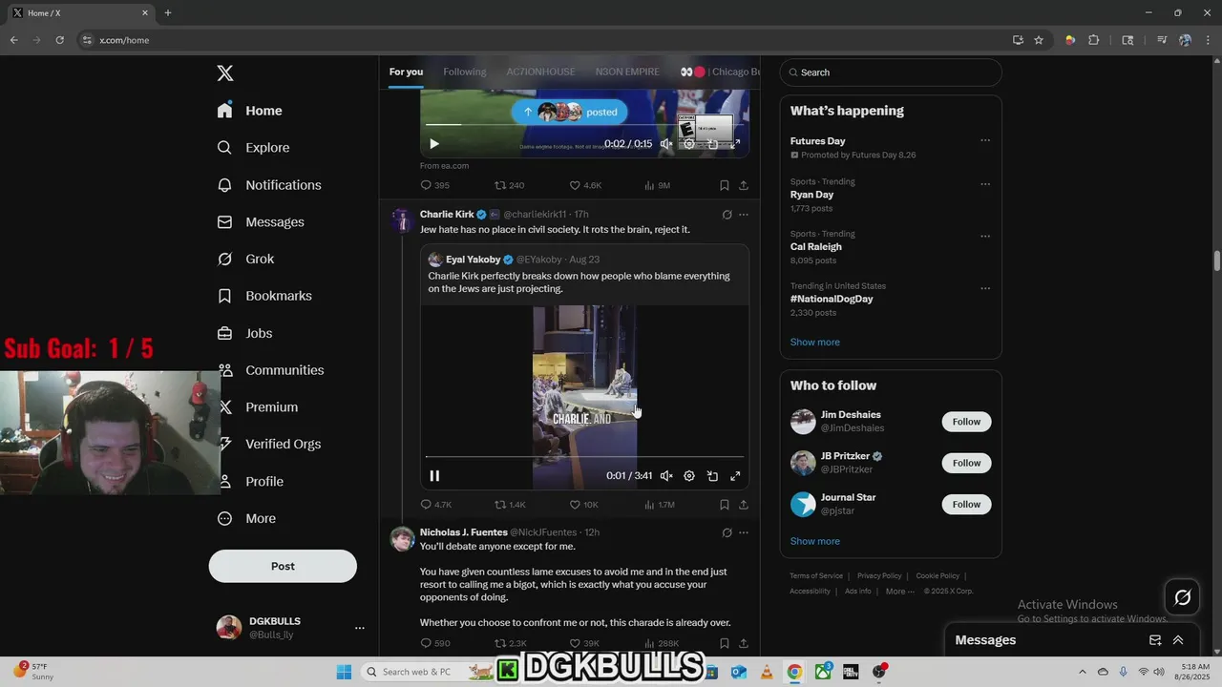Follow Jim Deshaies
The width and height of the screenshot is (1222, 687).
coord(966,422)
